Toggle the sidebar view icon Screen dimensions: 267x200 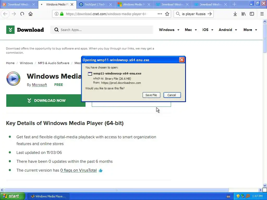252,14
